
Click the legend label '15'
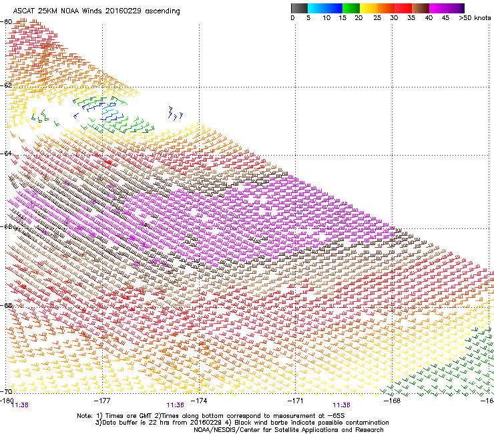coord(342,18)
